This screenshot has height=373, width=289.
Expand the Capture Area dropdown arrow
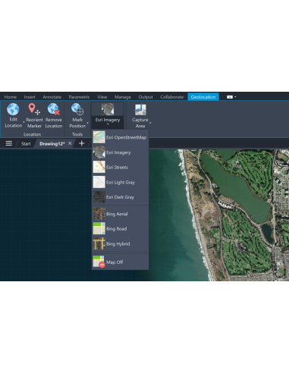150,123
